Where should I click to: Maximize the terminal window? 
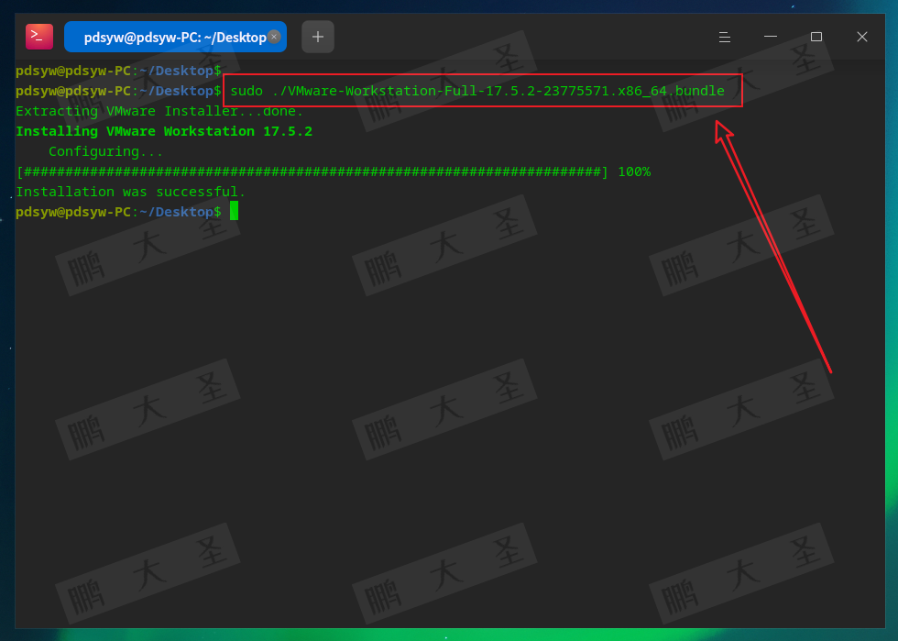(816, 37)
